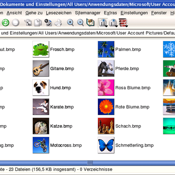Image resolution: width=175 pixels, height=175 pixels.
Task: Select the space shuttle launch thumbnail
Action: pyautogui.click(x=169, y=87)
